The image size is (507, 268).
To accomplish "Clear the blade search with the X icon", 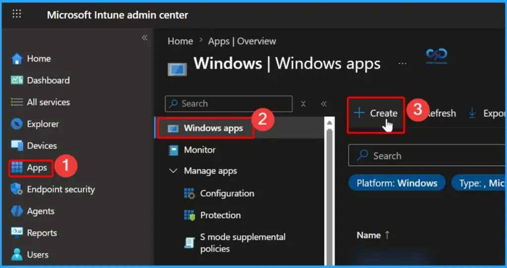I will 304,104.
